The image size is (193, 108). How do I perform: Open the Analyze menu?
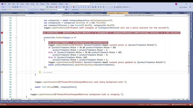(42, 4)
